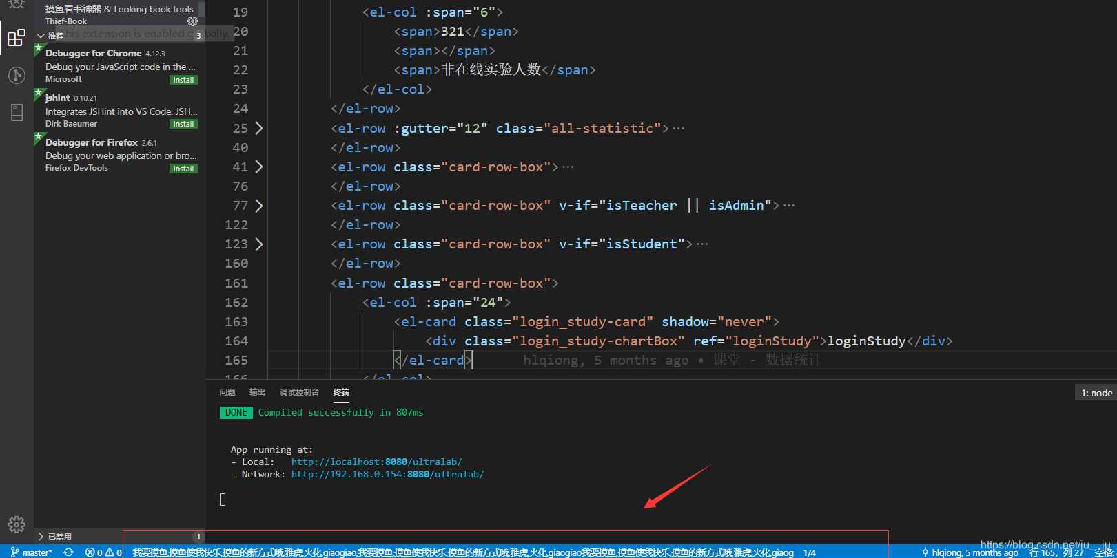The height and width of the screenshot is (558, 1117).
Task: Open the book-shaped panel icon in activity bar
Action: (x=17, y=112)
